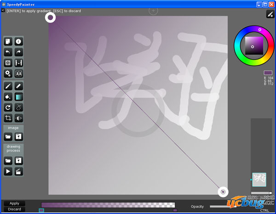The height and width of the screenshot is (214, 276).
Task: Open the settings gears icon
Action: pyautogui.click(x=8, y=73)
